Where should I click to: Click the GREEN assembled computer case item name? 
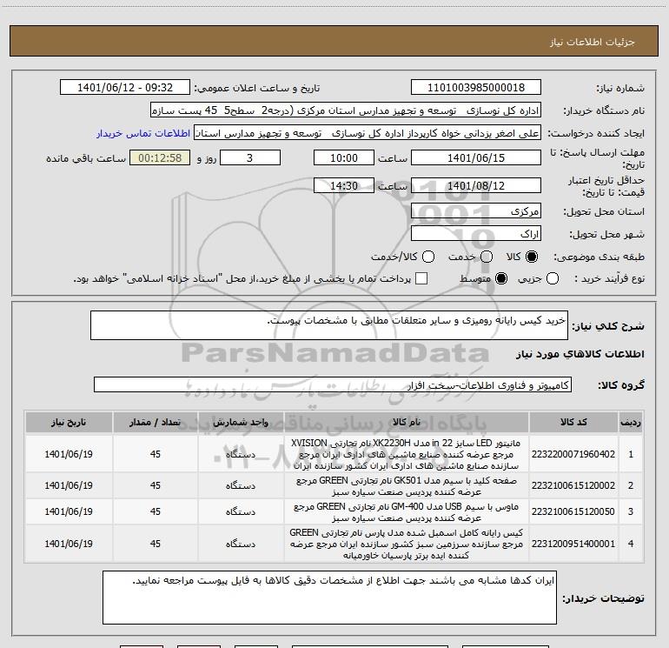point(407,544)
